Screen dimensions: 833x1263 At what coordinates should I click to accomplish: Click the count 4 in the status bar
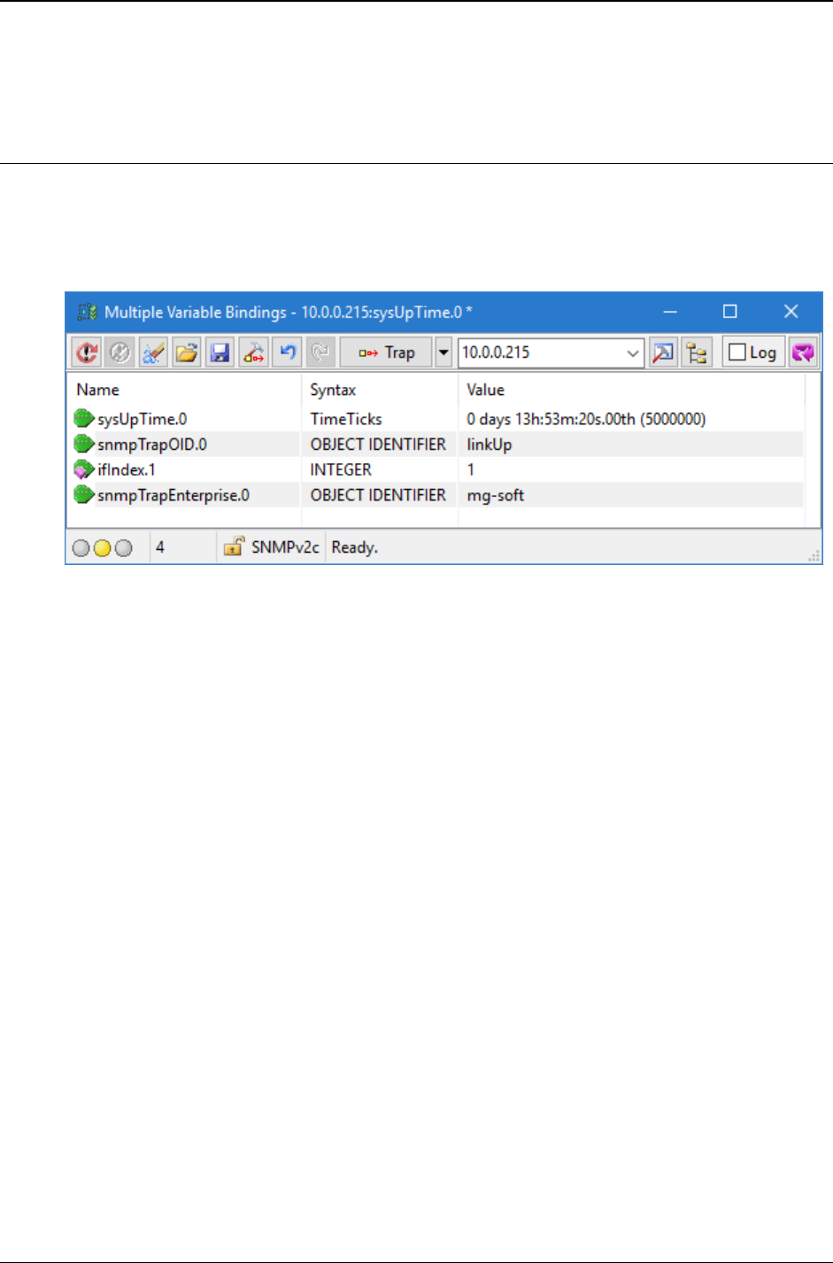(x=160, y=547)
